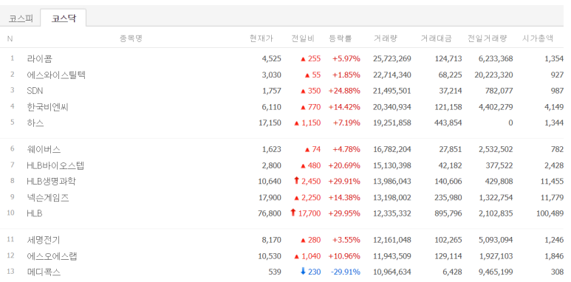Select the 코스닥 tab
571x282 pixels.
pyautogui.click(x=64, y=18)
